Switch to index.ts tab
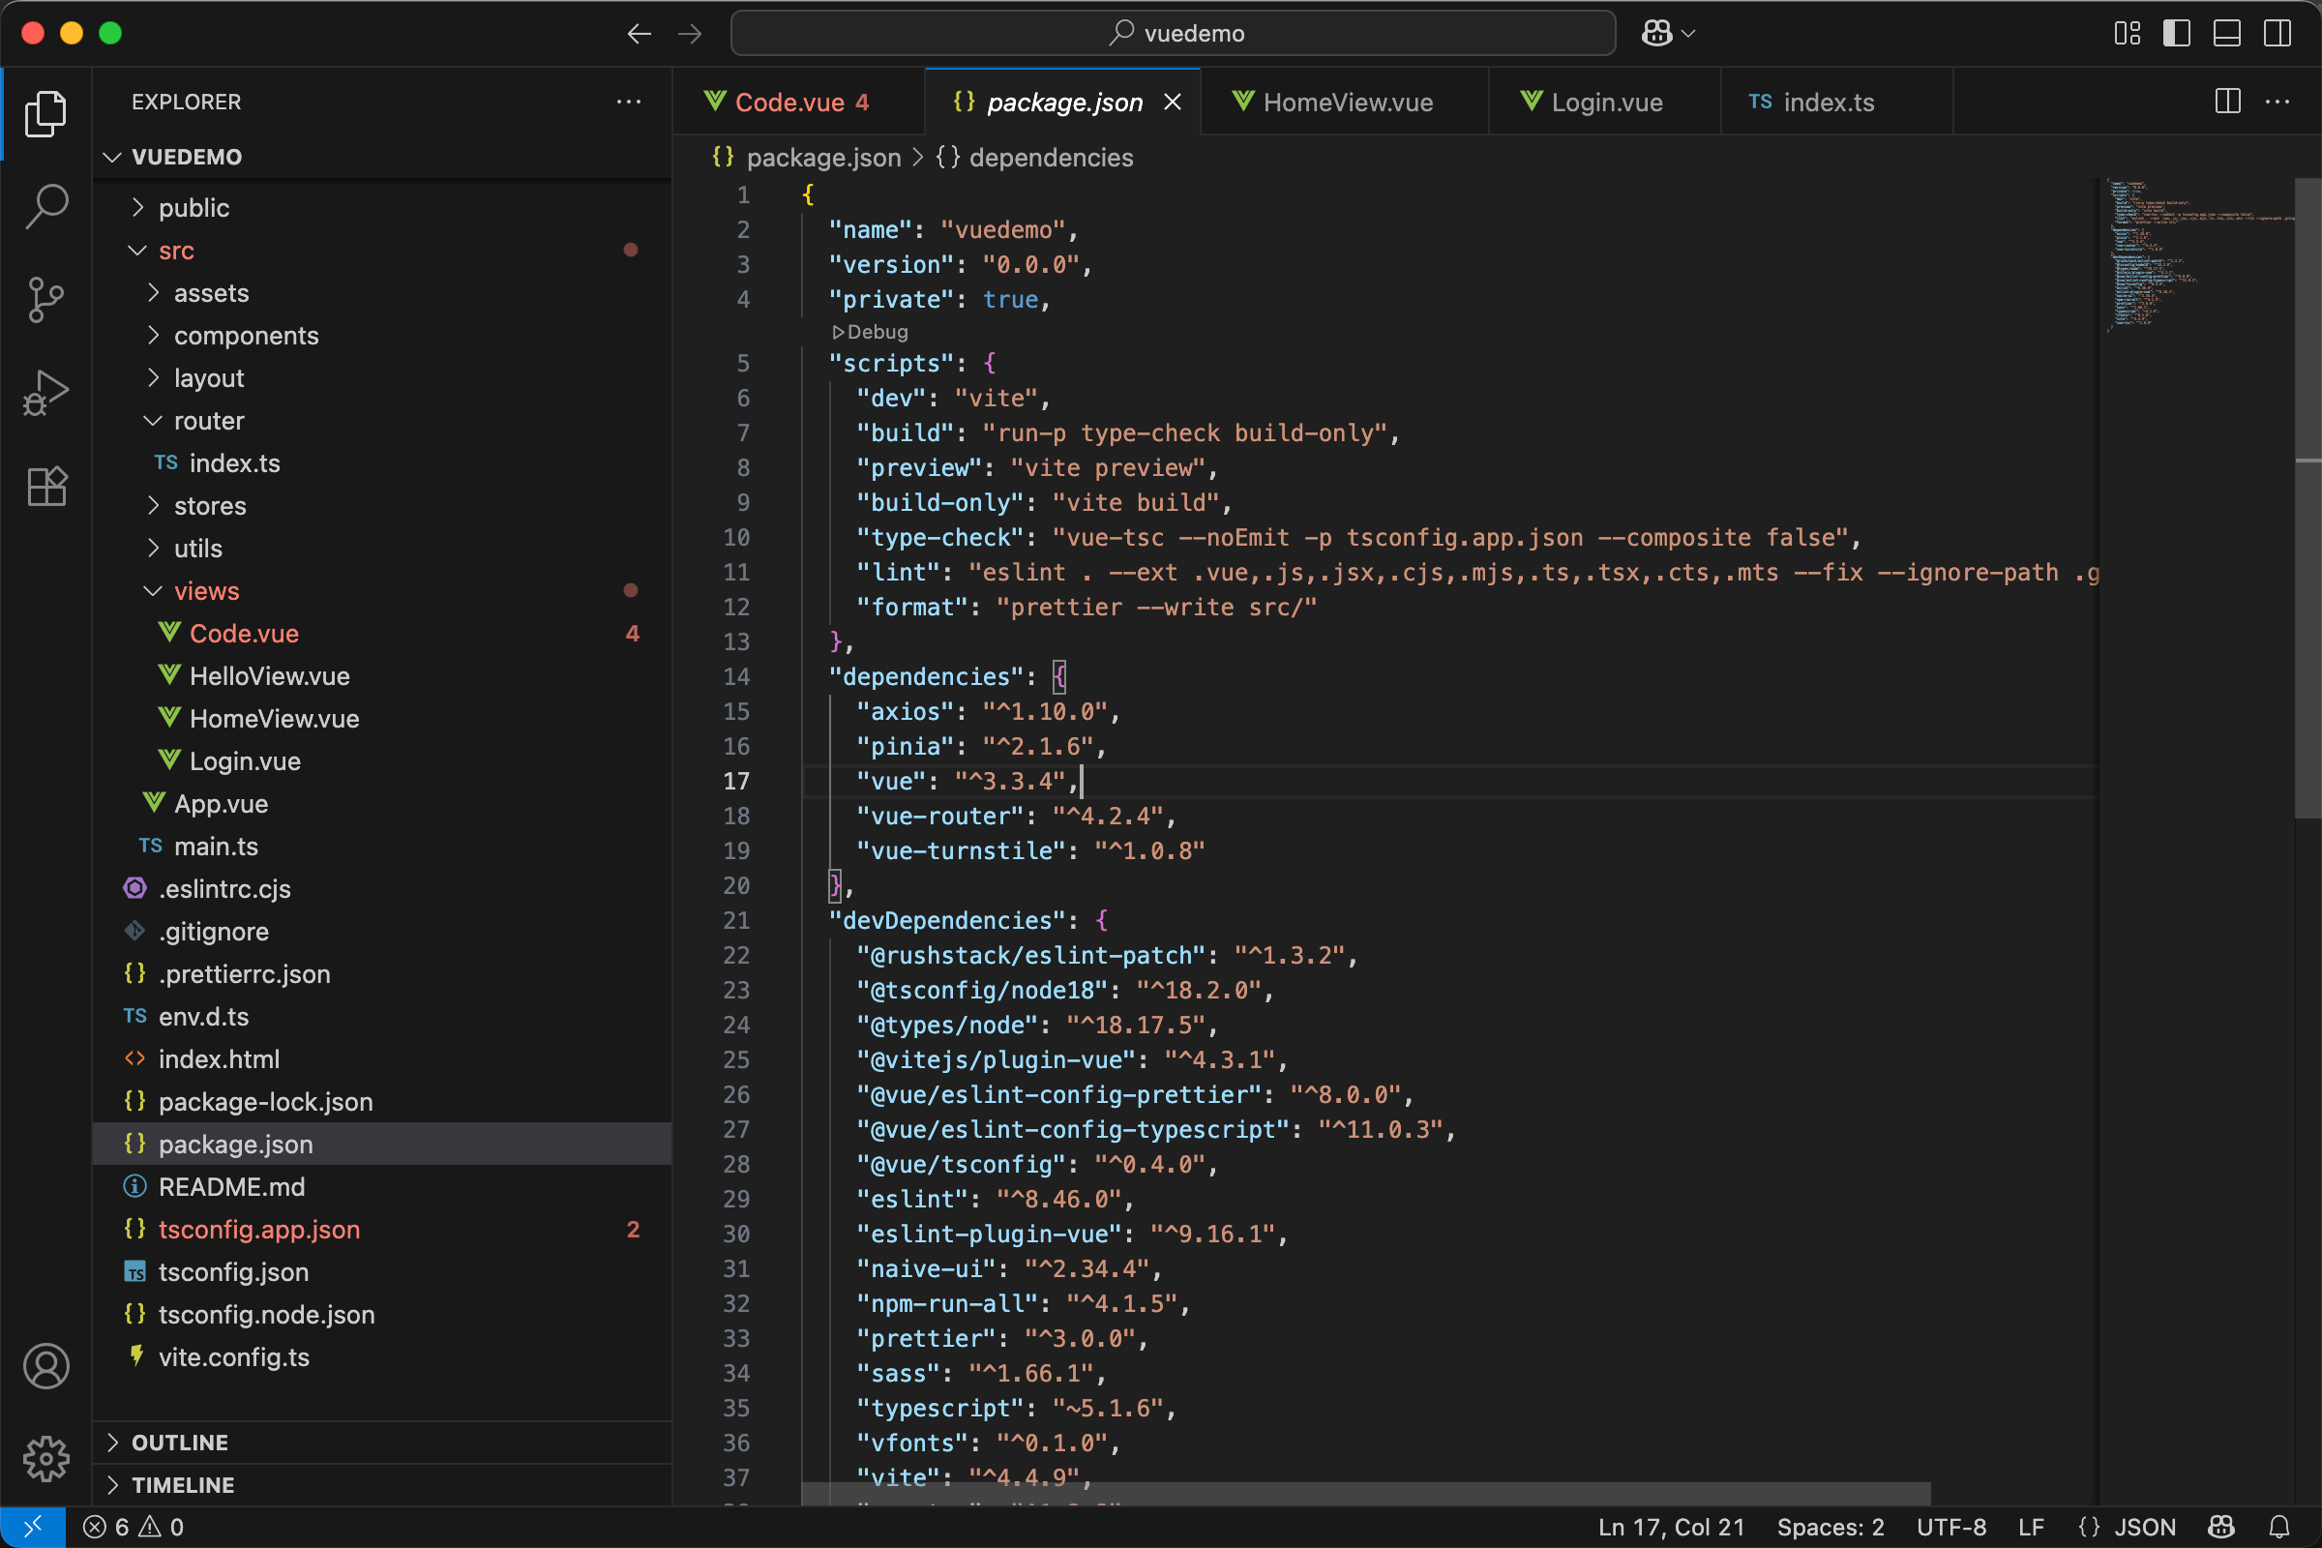The width and height of the screenshot is (2322, 1548). point(1836,102)
